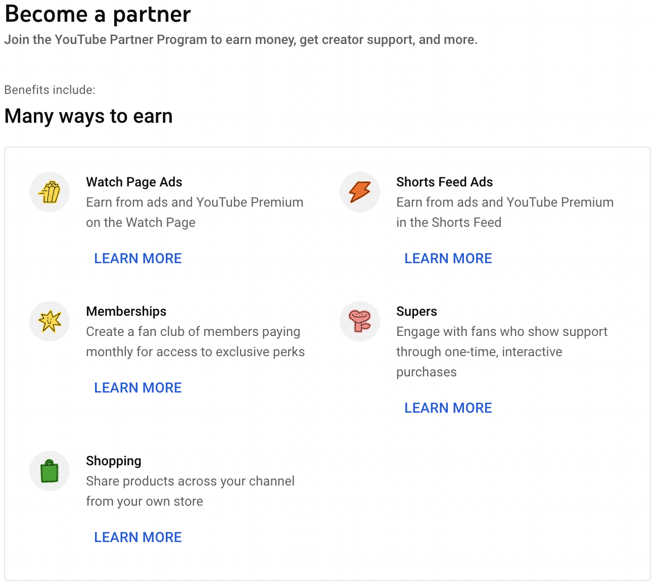Screen dimensions: 653x583
Task: Click the lightning bolt Shorts Feed Ads icon
Action: 360,192
